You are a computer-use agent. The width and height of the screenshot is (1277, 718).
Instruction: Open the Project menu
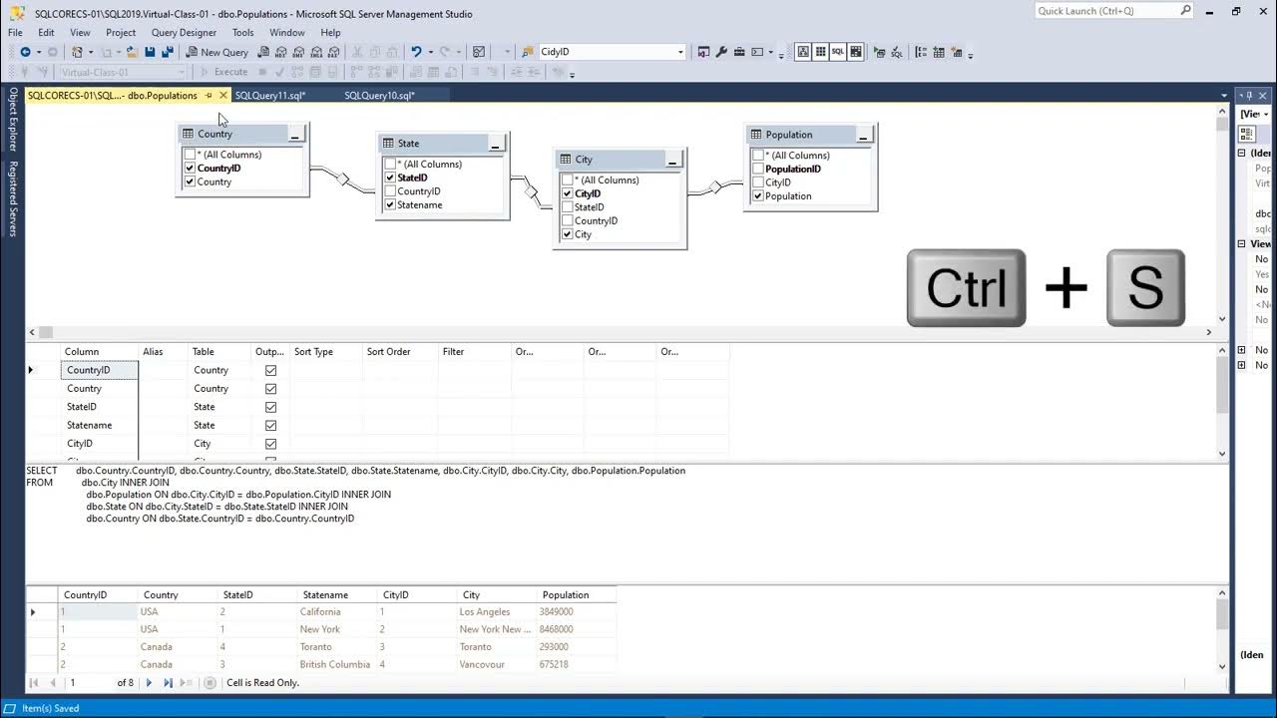click(121, 33)
